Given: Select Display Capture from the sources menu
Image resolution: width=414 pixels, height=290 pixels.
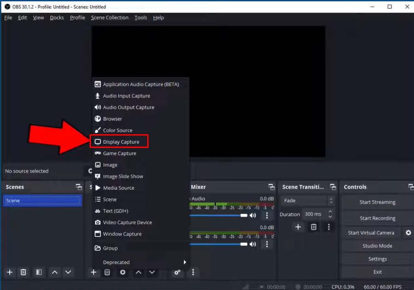Looking at the screenshot, I should coord(121,142).
